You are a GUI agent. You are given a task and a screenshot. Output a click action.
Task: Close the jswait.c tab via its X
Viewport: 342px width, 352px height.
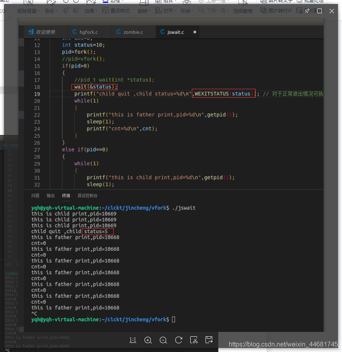pos(195,32)
